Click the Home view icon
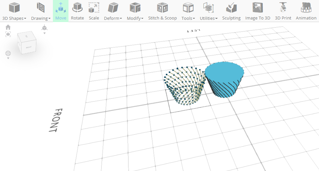This screenshot has height=171, width=319. pyautogui.click(x=8, y=27)
